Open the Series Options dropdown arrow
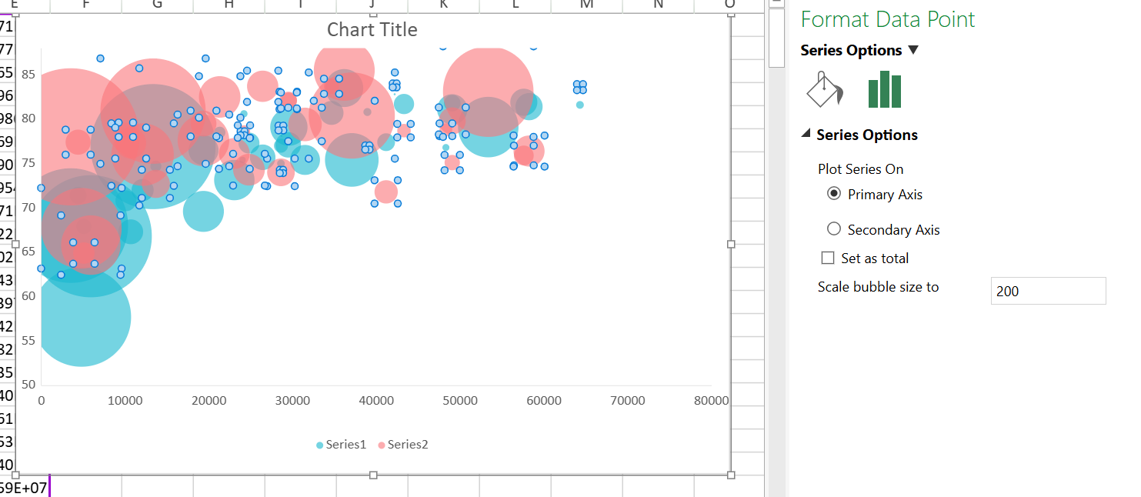Viewport: 1141px width, 497px height. 913,50
